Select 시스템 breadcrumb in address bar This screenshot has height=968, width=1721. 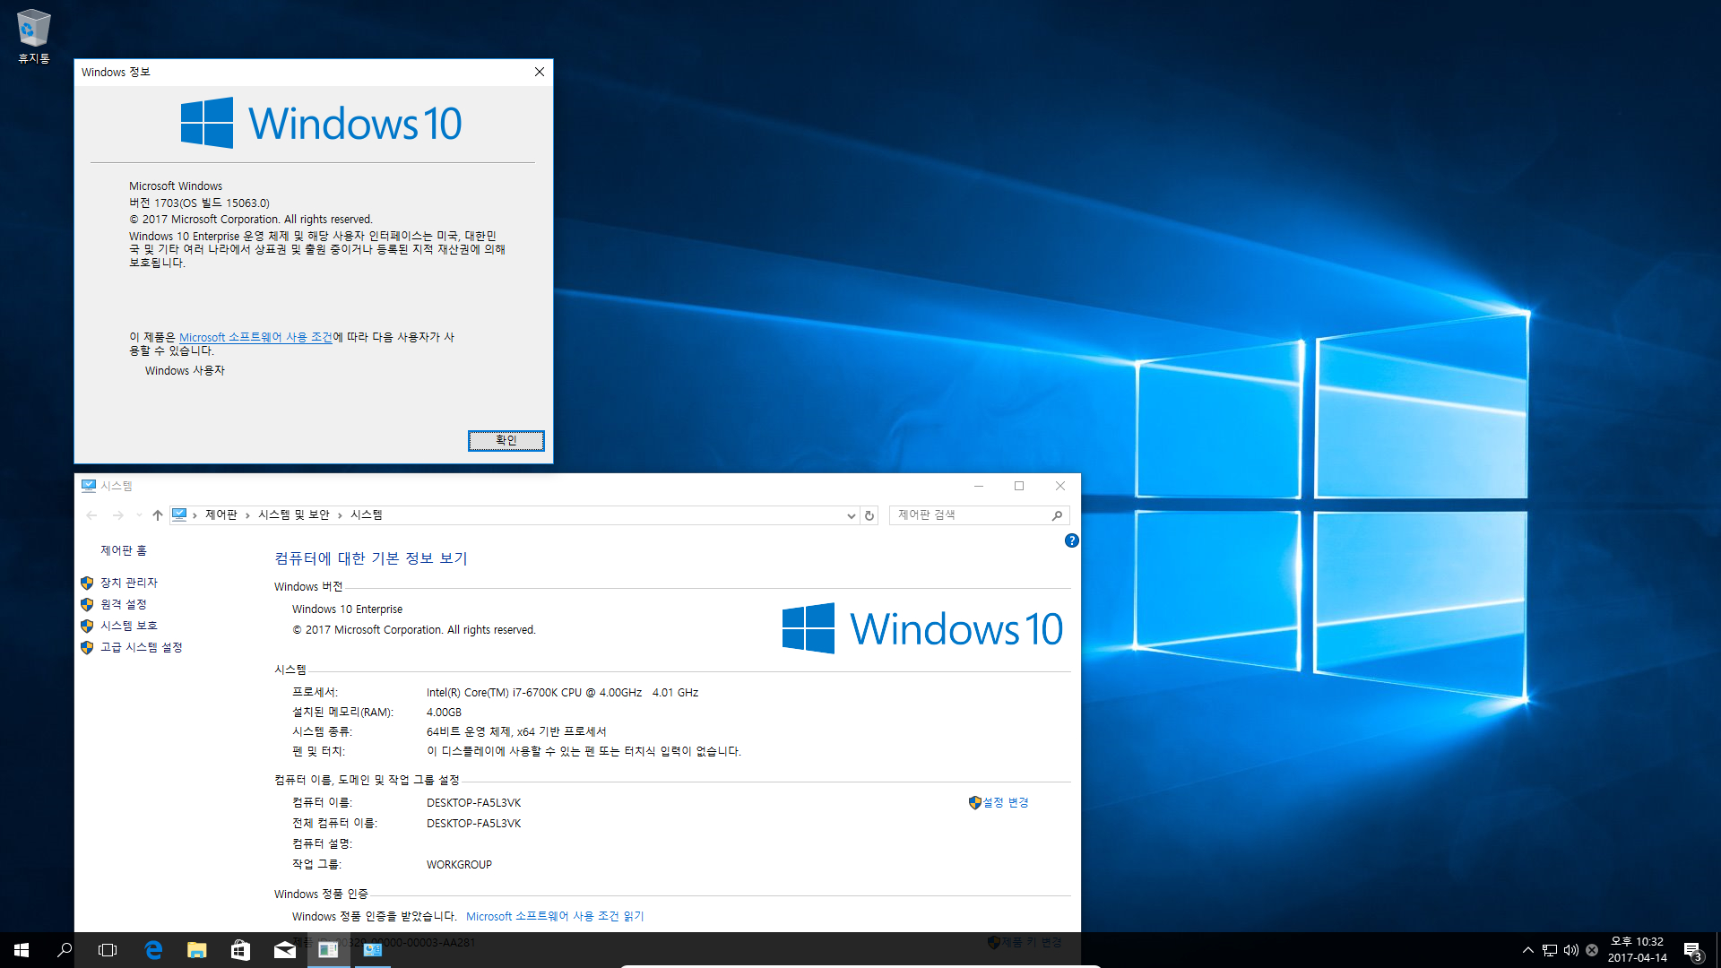point(367,514)
